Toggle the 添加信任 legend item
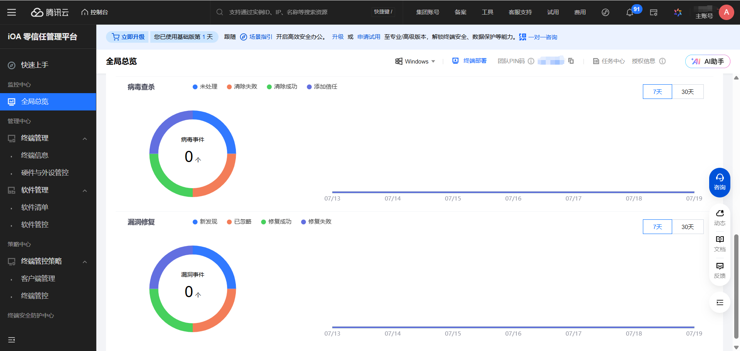 (x=322, y=87)
